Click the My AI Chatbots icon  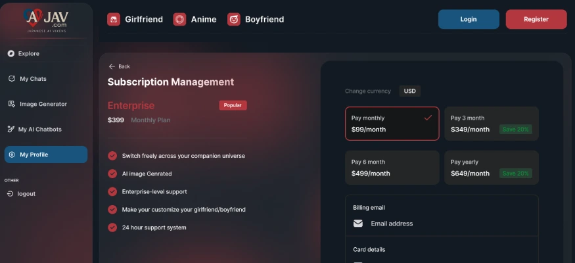point(11,130)
